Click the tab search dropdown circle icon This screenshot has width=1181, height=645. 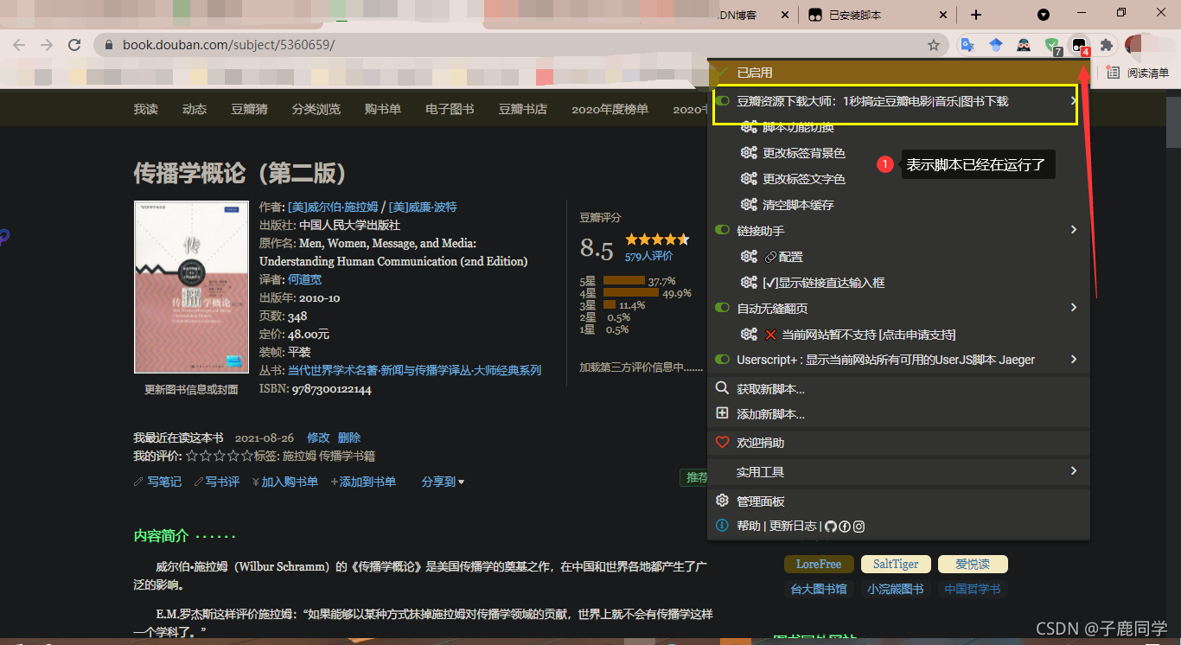(x=1044, y=15)
